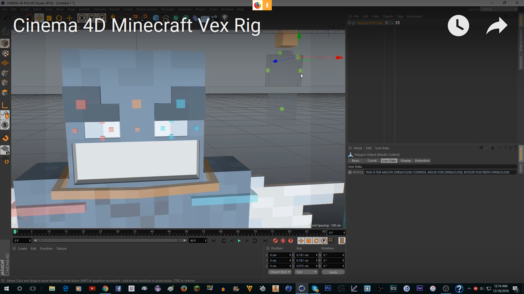Open Objects menu in Object Manager
This screenshot has height=294, width=524.
click(x=388, y=16)
